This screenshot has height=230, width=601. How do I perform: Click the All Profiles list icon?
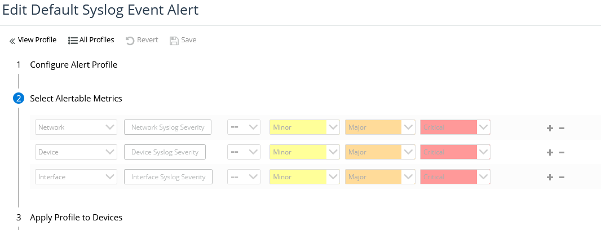coord(73,40)
